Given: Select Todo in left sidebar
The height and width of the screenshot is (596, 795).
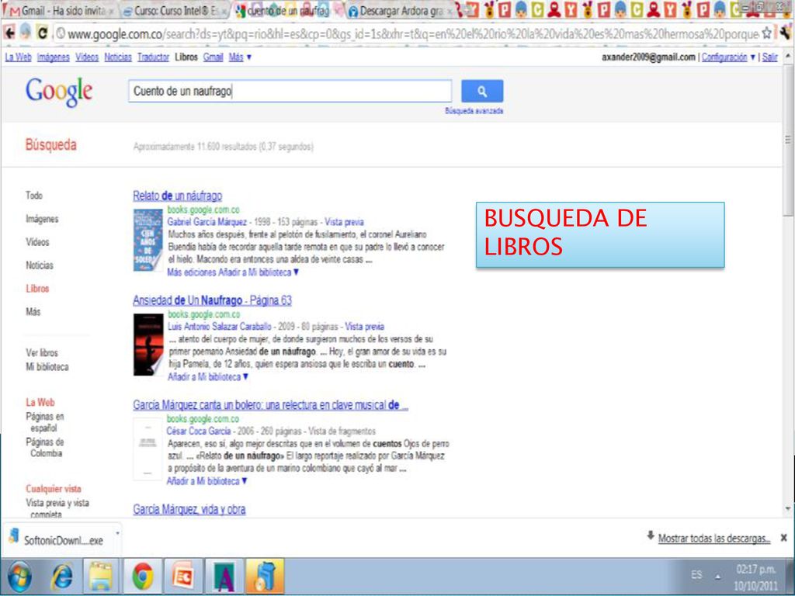Looking at the screenshot, I should 34,195.
